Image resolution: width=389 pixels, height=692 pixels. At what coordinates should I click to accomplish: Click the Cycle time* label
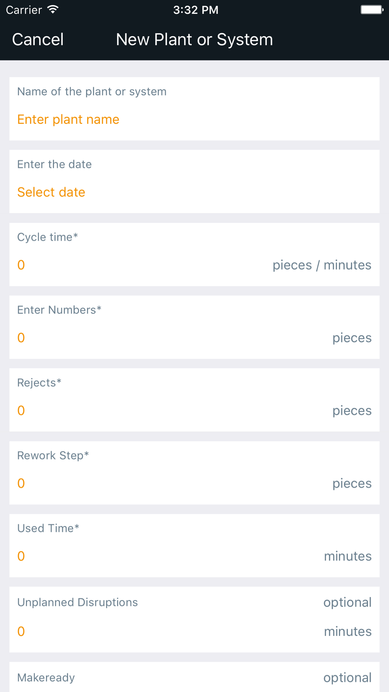click(x=47, y=237)
